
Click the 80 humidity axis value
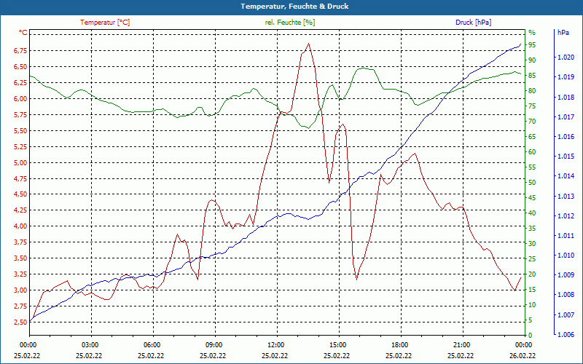(x=532, y=90)
